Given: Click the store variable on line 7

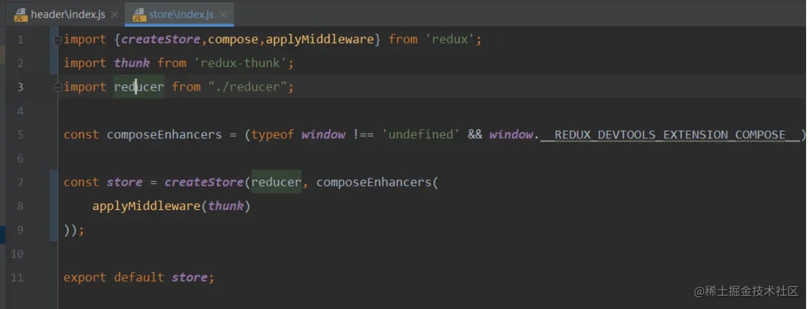Looking at the screenshot, I should point(125,183).
